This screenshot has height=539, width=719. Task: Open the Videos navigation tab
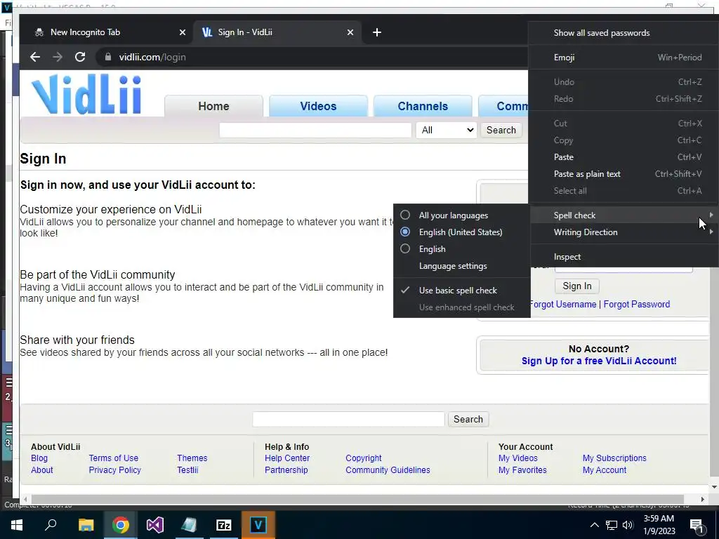318,107
